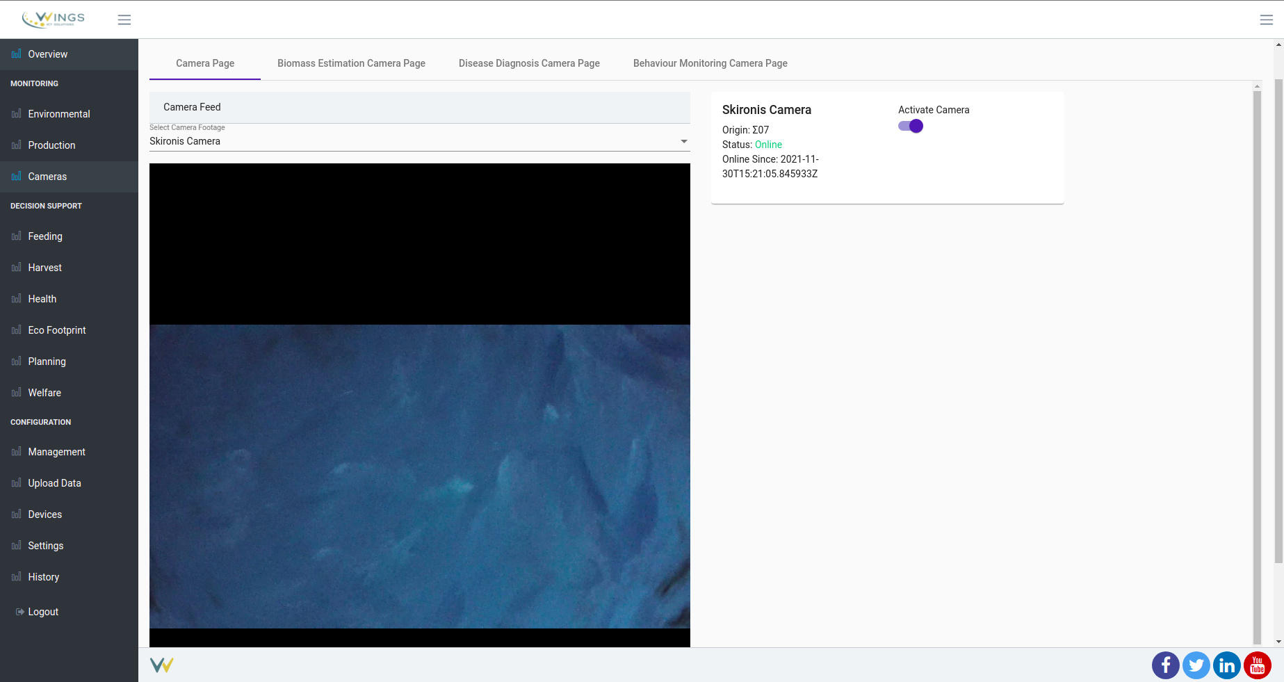Go to the Overview page
Image resolution: width=1284 pixels, height=682 pixels.
(x=69, y=54)
